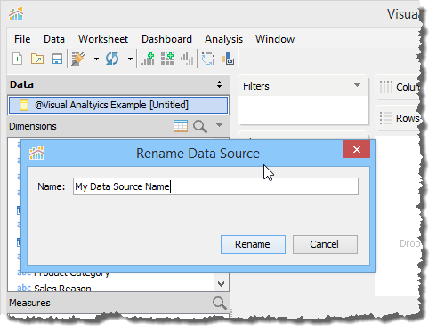Open a file using the folder icon

click(37, 59)
